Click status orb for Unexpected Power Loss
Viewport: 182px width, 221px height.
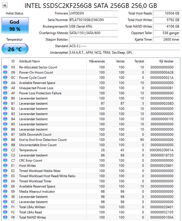tap(5, 88)
